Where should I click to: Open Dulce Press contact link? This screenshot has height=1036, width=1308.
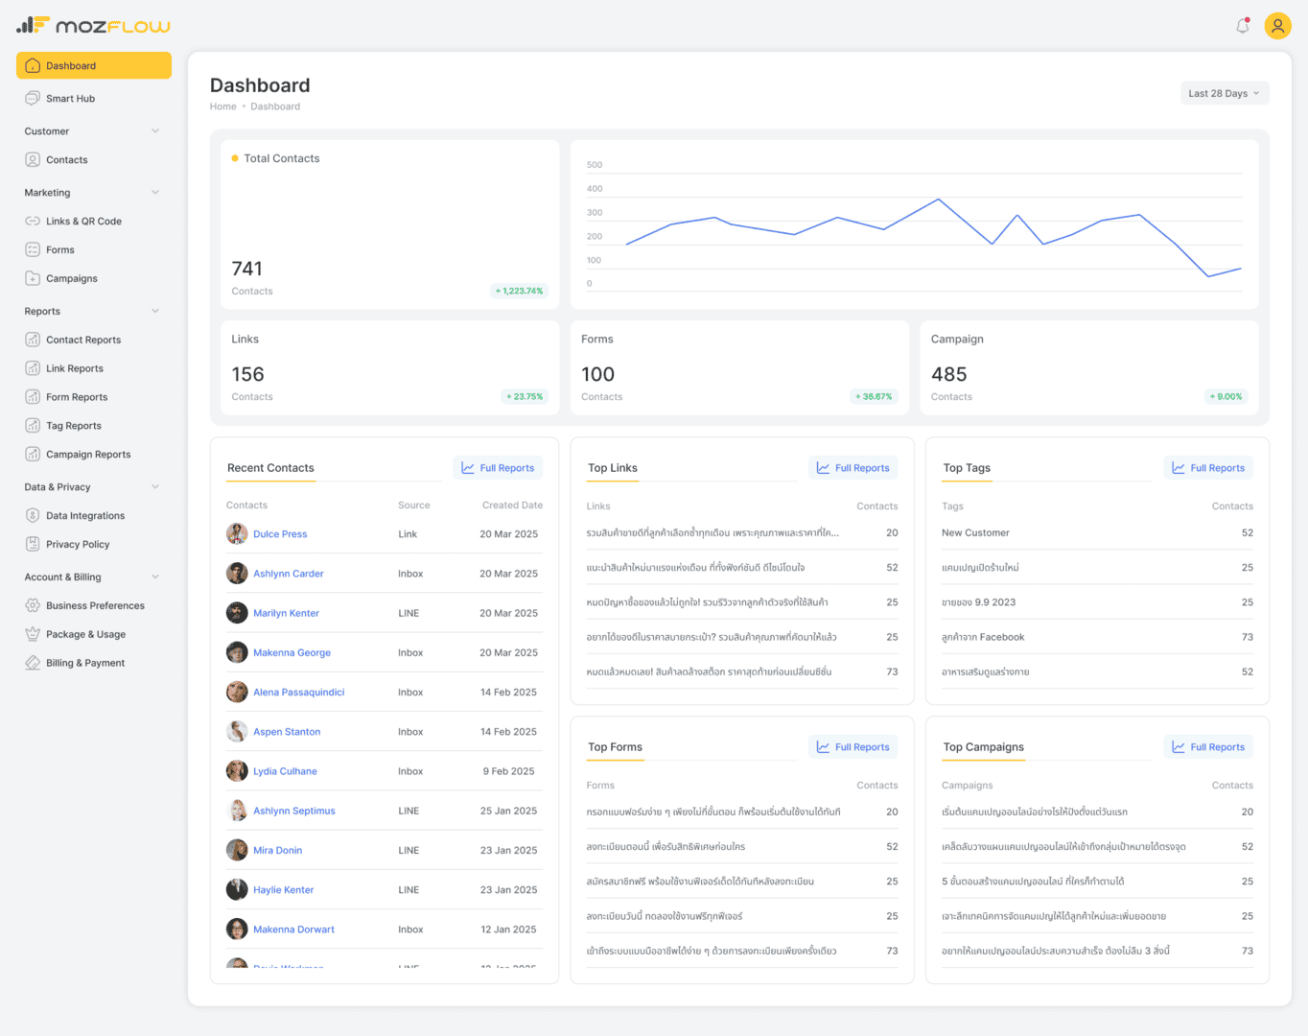280,534
